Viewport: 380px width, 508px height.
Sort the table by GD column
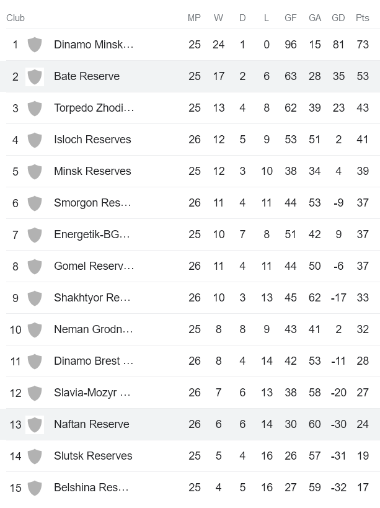(x=338, y=18)
